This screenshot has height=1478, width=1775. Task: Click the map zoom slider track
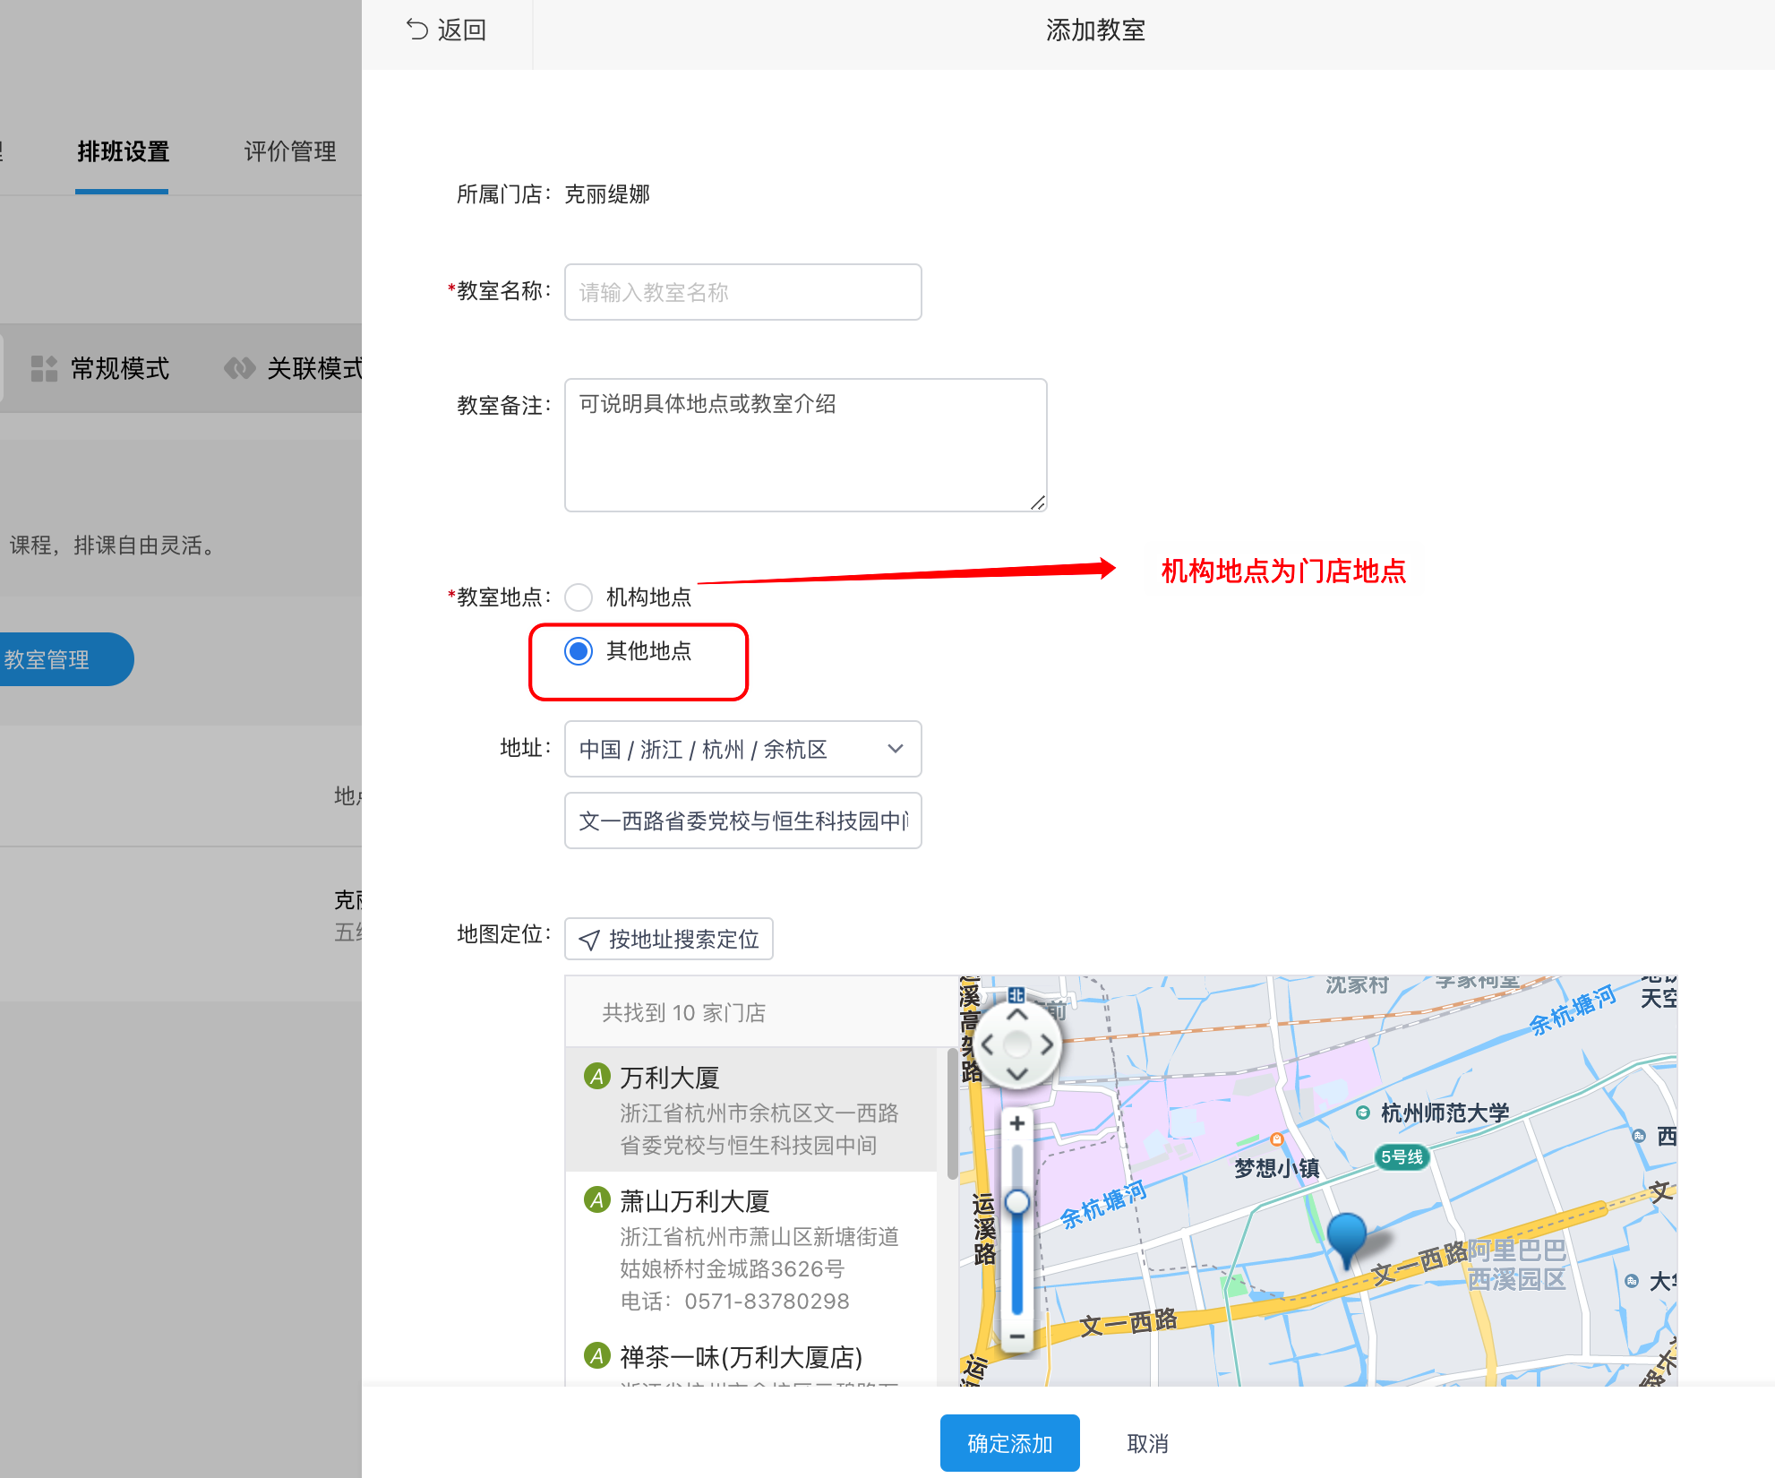pyautogui.click(x=1016, y=1229)
